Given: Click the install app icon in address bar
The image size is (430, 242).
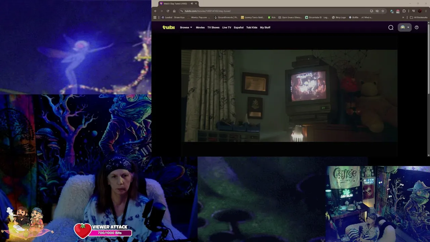Looking at the screenshot, I should 372,11.
